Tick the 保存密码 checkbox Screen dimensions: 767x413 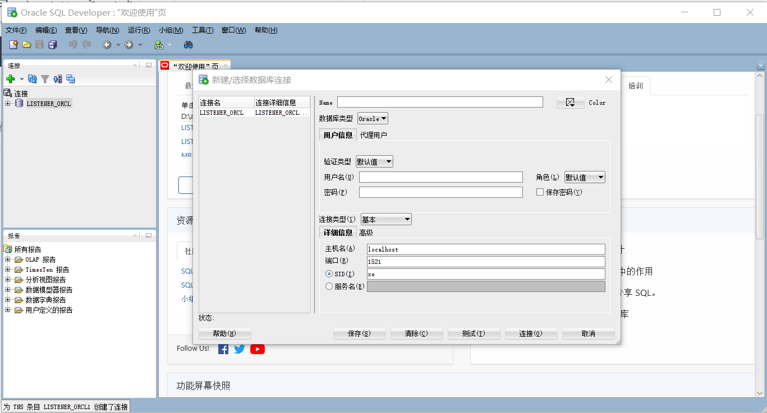pyautogui.click(x=540, y=192)
